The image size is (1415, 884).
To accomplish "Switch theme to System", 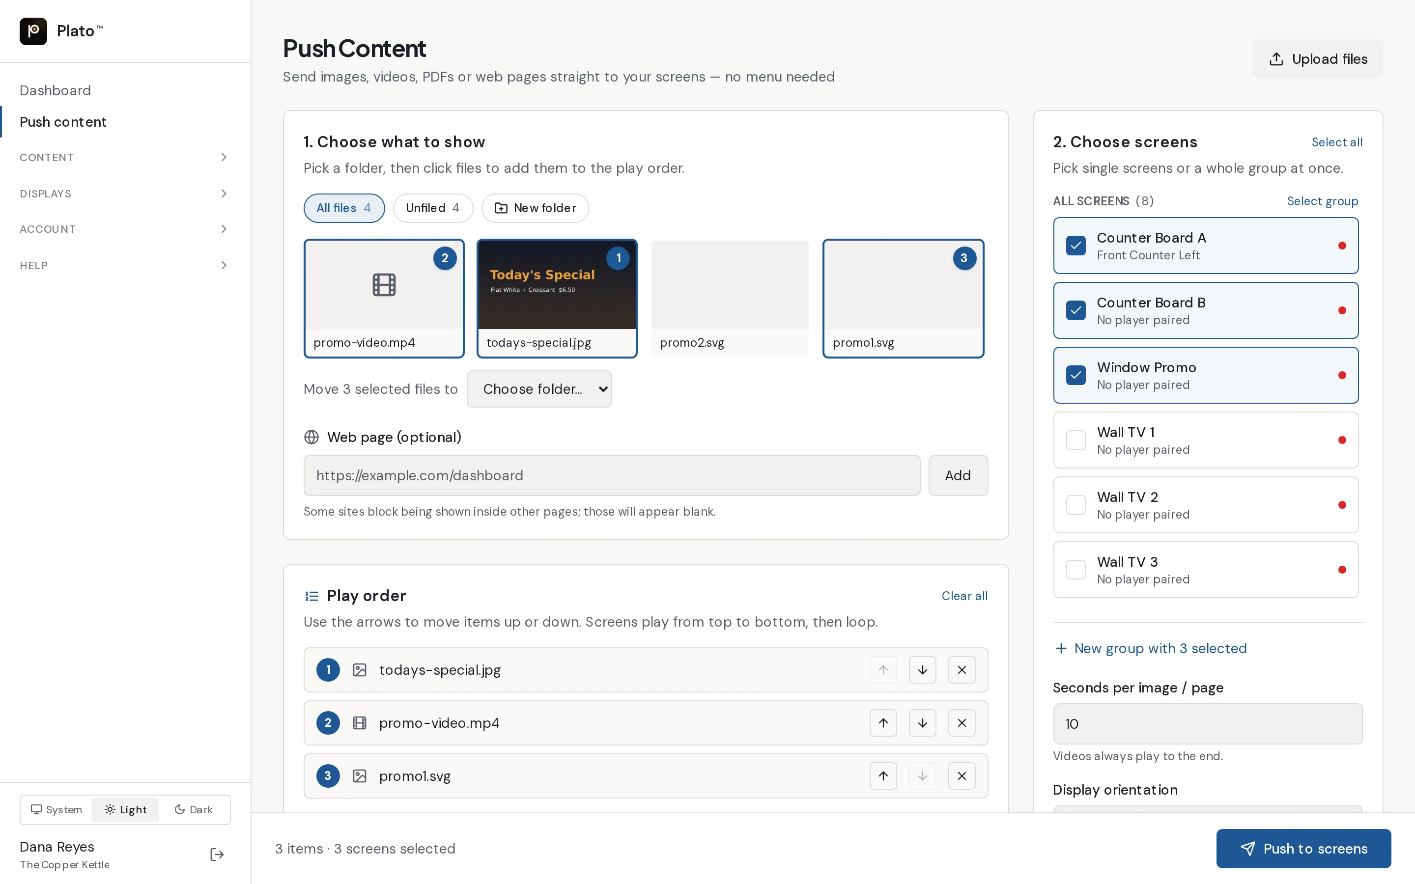I will (x=57, y=810).
